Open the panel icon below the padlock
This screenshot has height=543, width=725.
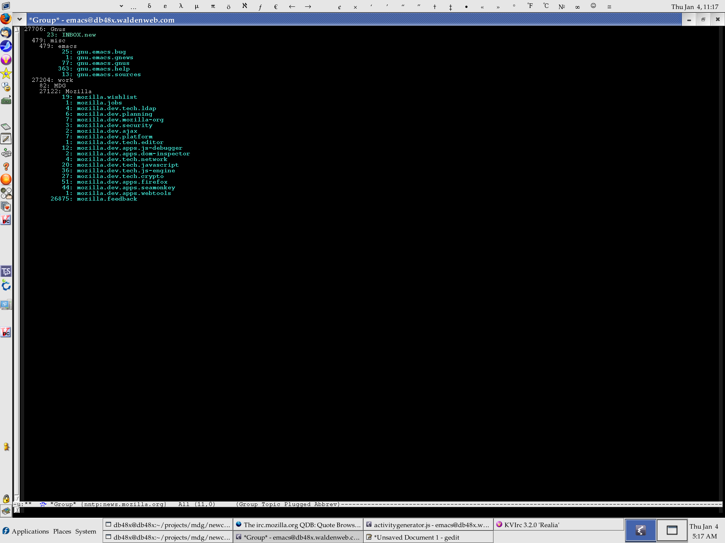6,511
